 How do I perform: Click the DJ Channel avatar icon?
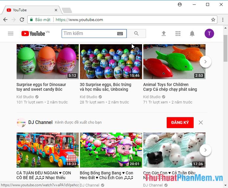click(21, 122)
